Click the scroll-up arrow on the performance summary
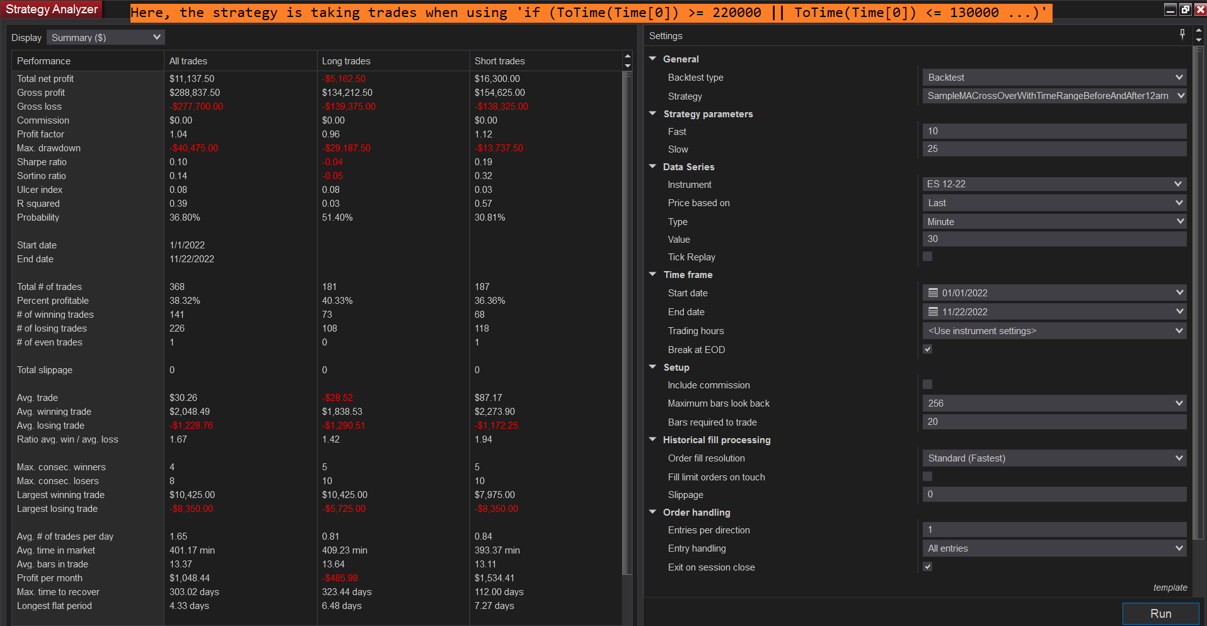The width and height of the screenshot is (1207, 626). click(x=627, y=56)
